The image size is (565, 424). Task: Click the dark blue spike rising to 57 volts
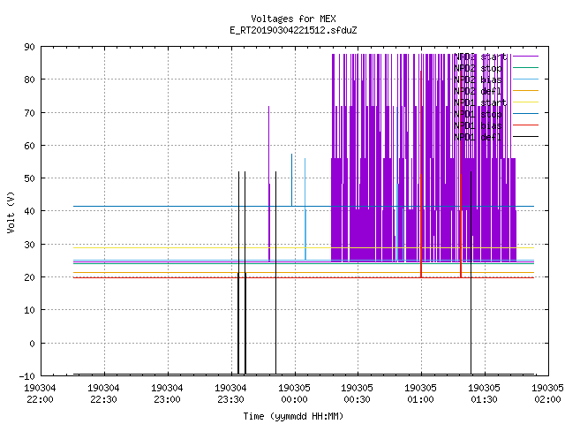coord(292,180)
